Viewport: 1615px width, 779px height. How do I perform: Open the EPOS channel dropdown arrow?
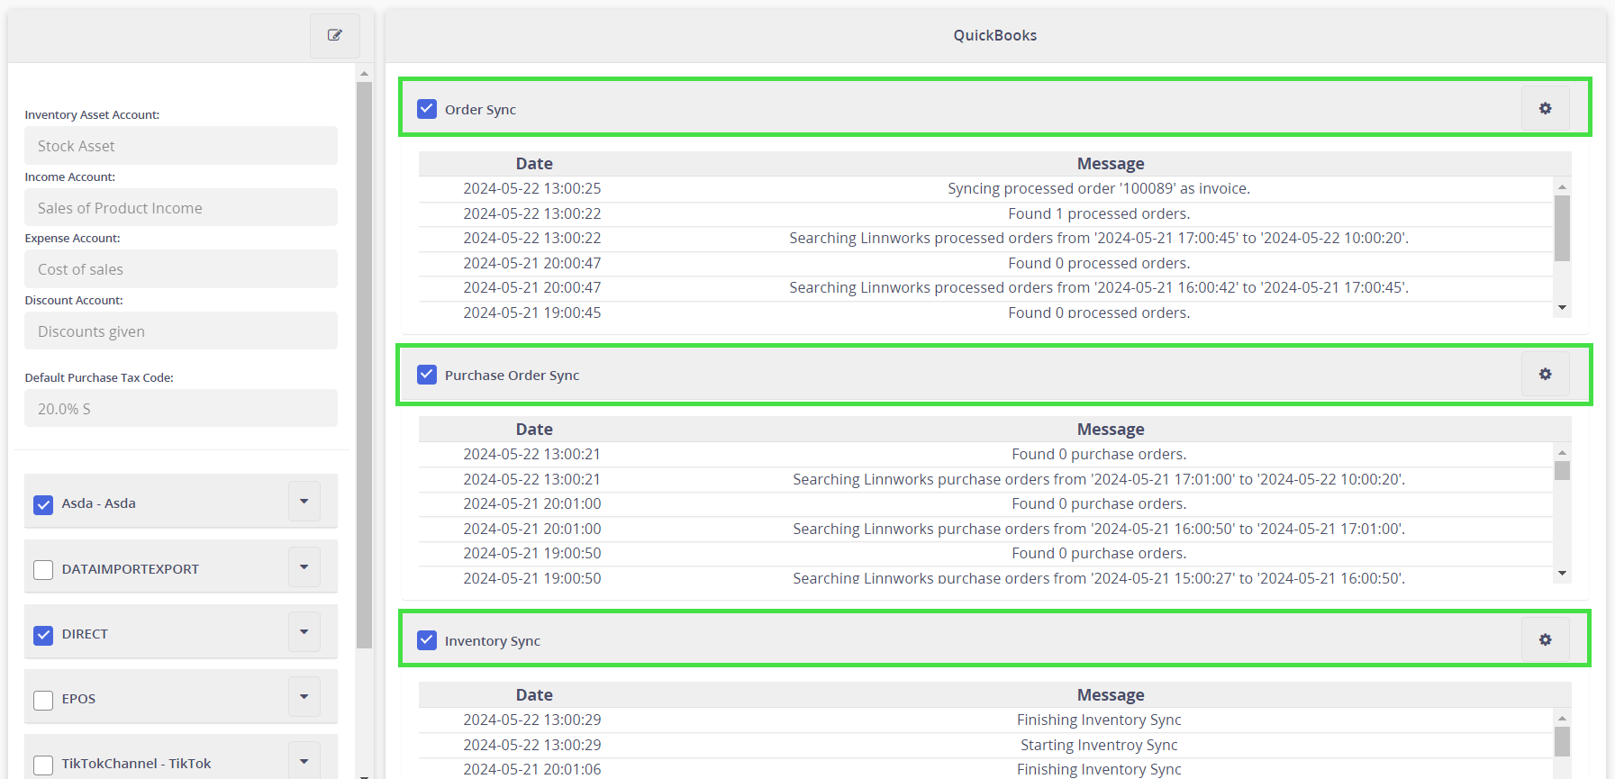tap(304, 697)
